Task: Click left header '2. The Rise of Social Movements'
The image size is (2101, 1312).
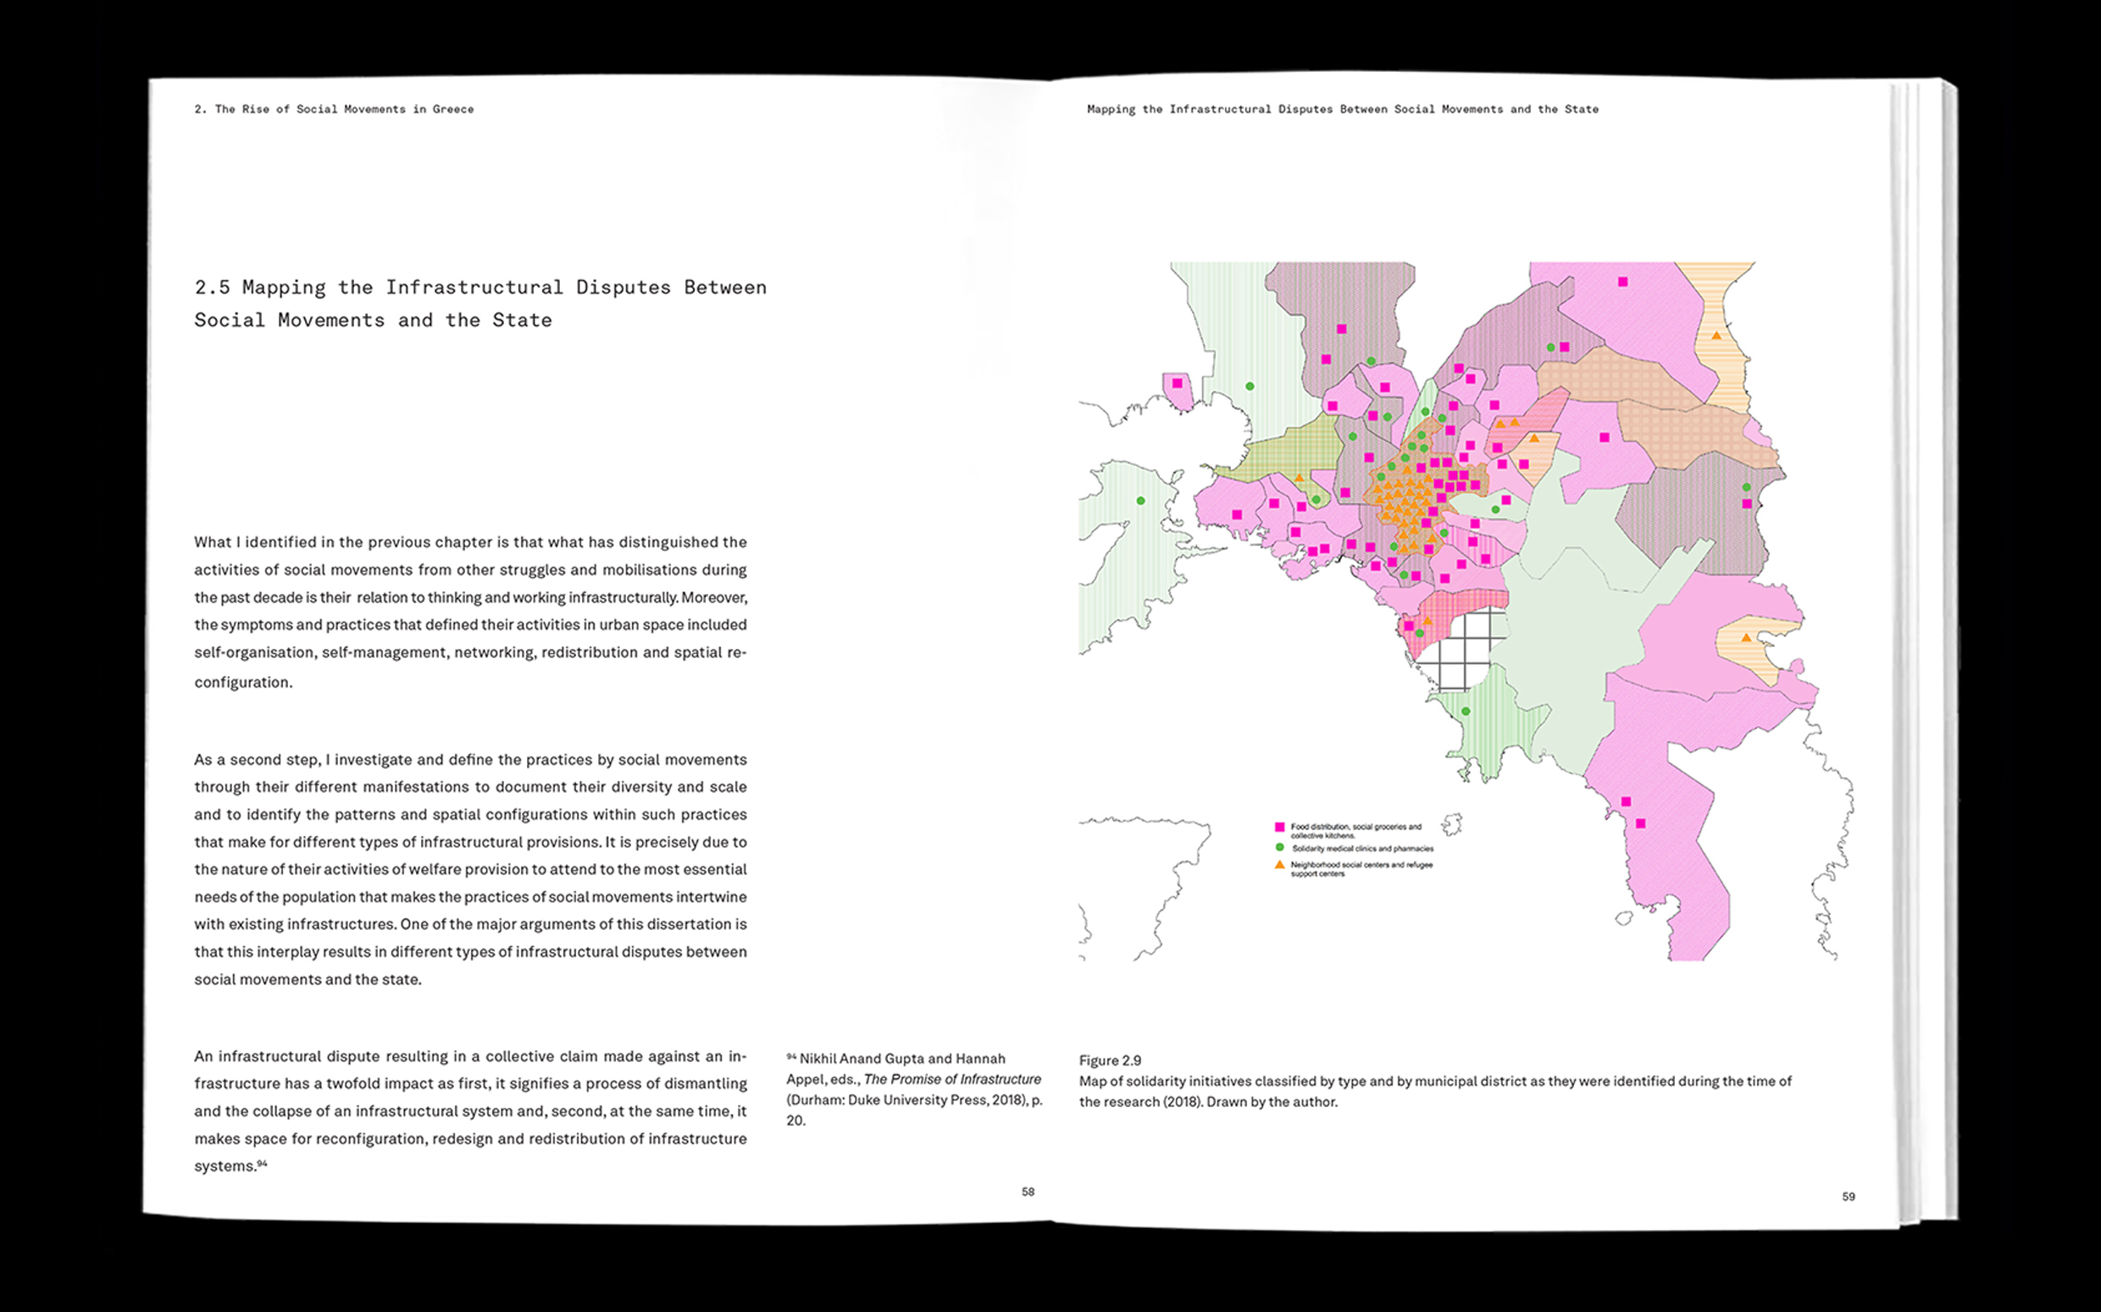Action: (x=334, y=109)
